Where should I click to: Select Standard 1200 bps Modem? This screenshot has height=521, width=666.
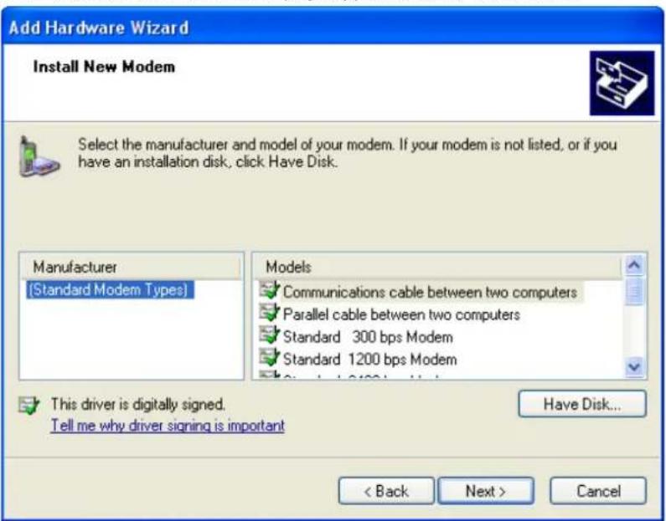370,360
